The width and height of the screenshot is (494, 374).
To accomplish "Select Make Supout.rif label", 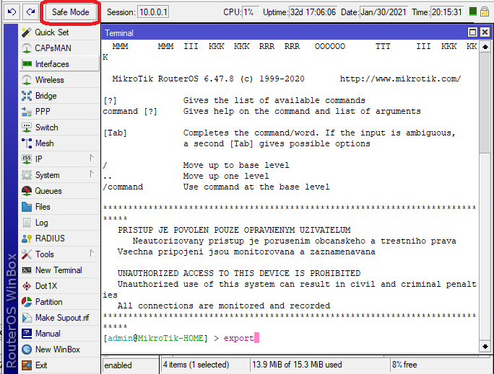I will click(62, 317).
